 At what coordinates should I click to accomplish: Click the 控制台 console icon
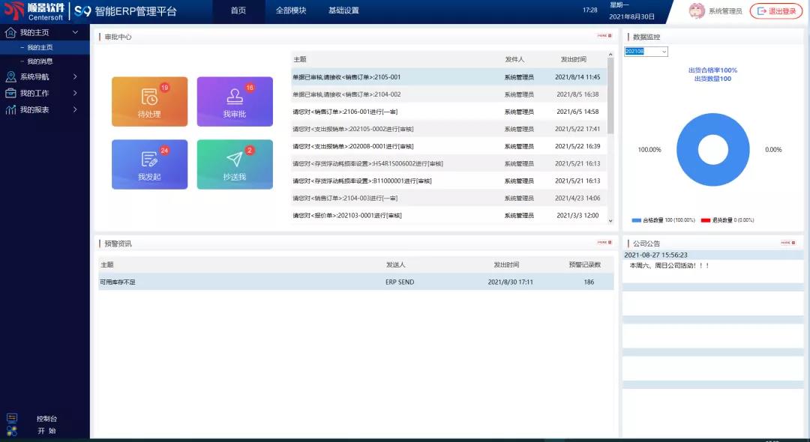click(x=12, y=418)
